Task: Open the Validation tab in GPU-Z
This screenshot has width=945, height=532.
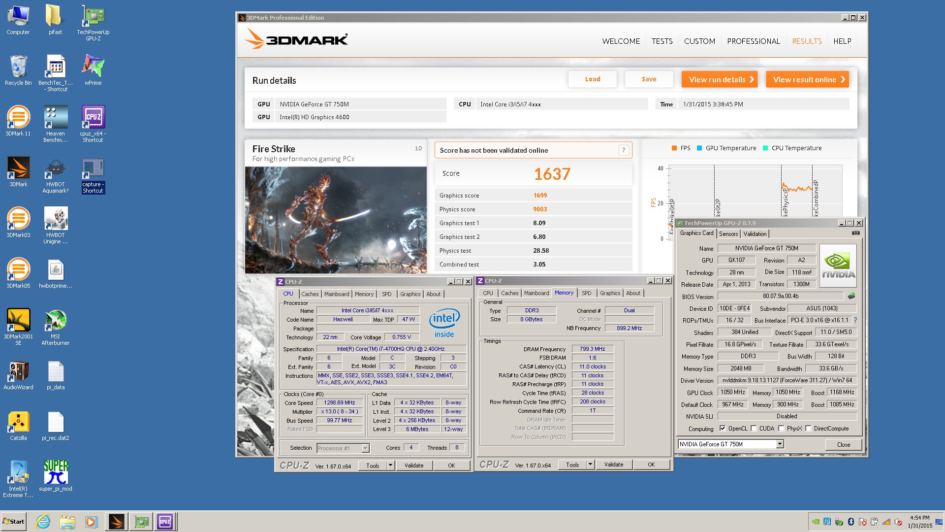Action: pos(755,233)
